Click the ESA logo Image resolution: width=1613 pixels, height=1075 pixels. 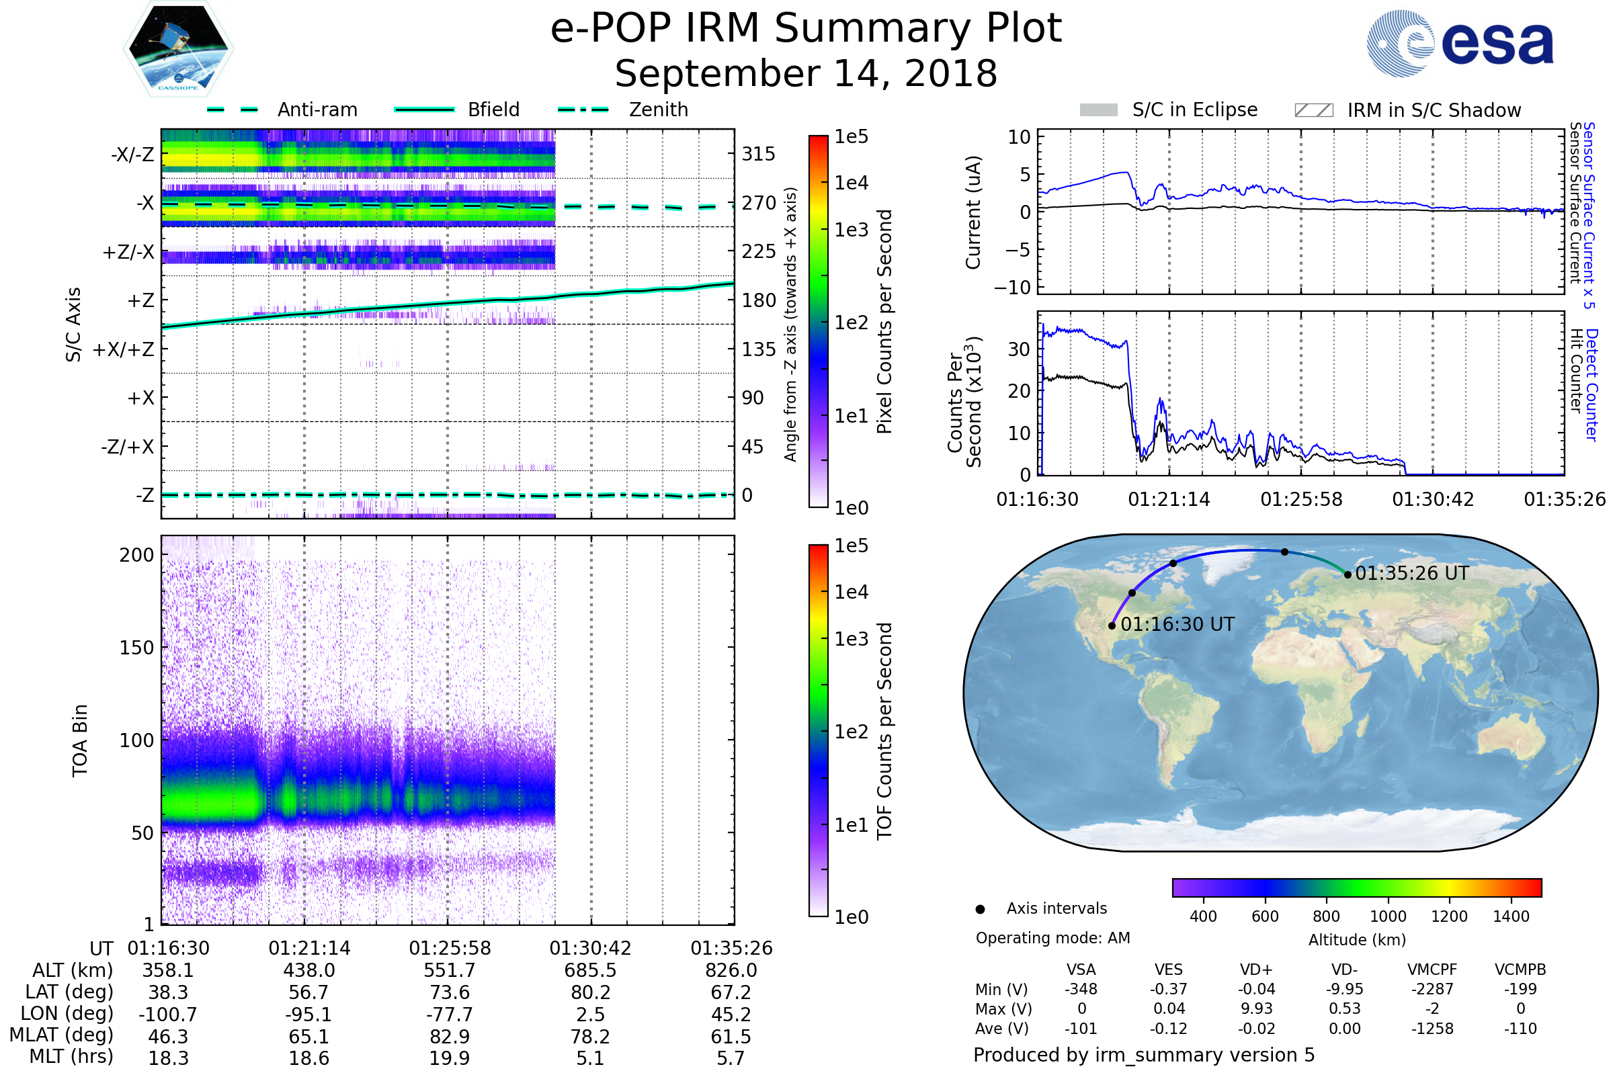[x=1460, y=42]
